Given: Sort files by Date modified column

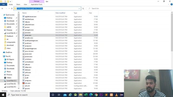Looking at the screenshot, I should (60, 13).
